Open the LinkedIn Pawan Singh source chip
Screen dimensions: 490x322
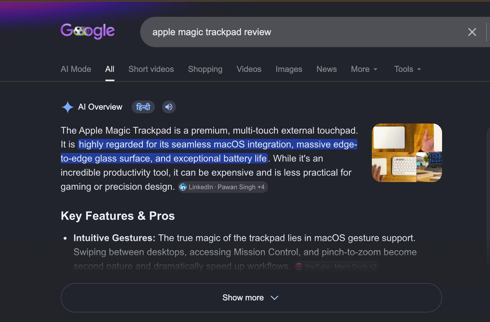pyautogui.click(x=223, y=187)
